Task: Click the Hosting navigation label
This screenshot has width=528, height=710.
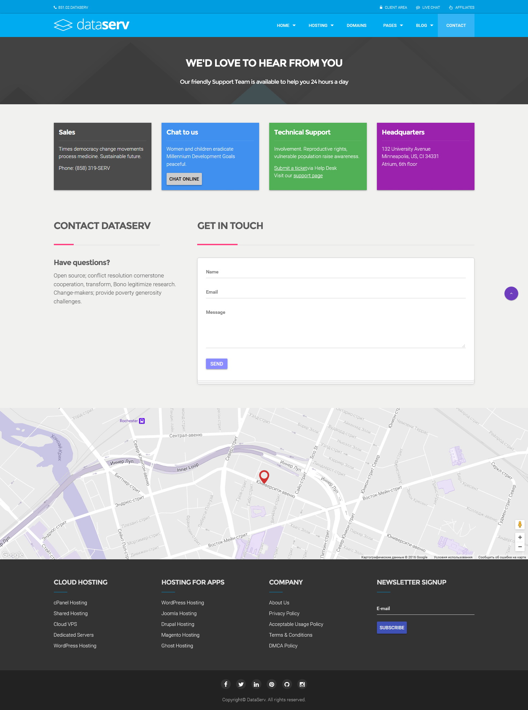Action: 318,26
